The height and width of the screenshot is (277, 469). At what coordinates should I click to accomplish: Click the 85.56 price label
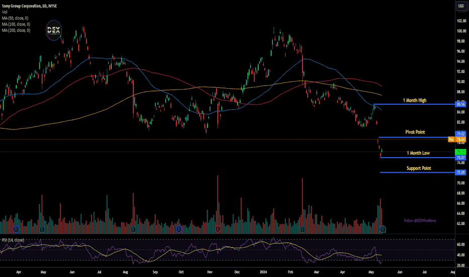[x=460, y=104]
